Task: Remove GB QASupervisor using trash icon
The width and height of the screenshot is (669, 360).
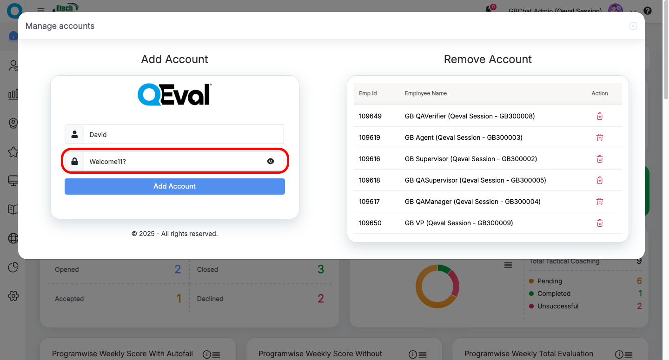Action: [599, 180]
